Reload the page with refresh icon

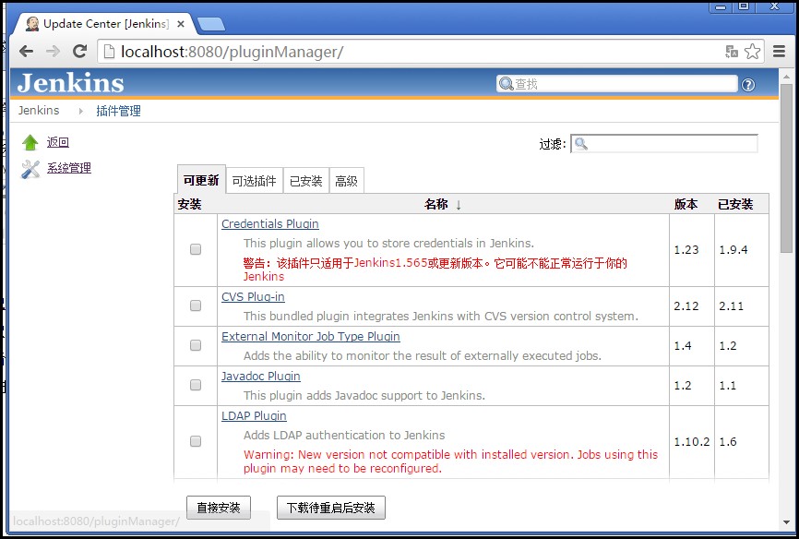pyautogui.click(x=79, y=51)
